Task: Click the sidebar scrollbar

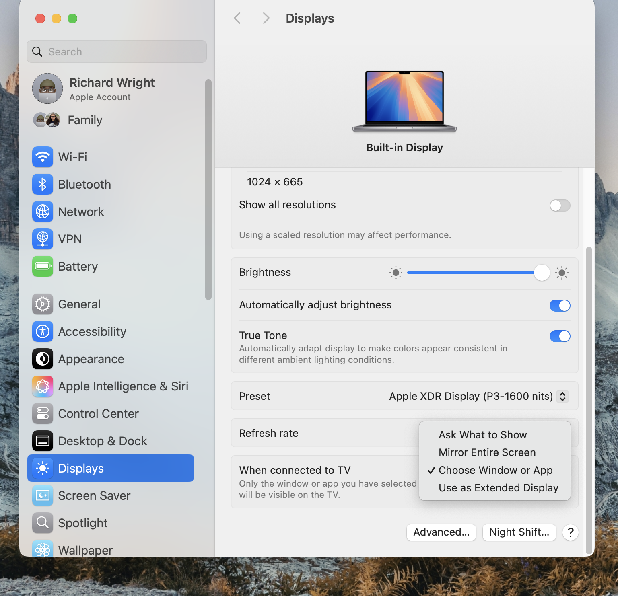Action: click(x=208, y=189)
